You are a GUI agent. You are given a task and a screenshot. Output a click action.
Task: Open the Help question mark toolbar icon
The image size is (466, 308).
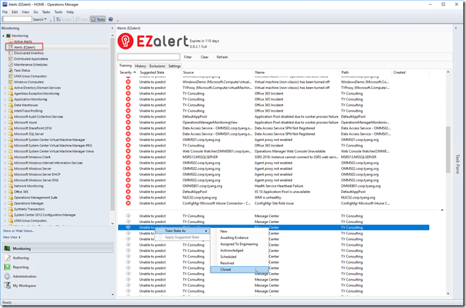click(x=111, y=19)
